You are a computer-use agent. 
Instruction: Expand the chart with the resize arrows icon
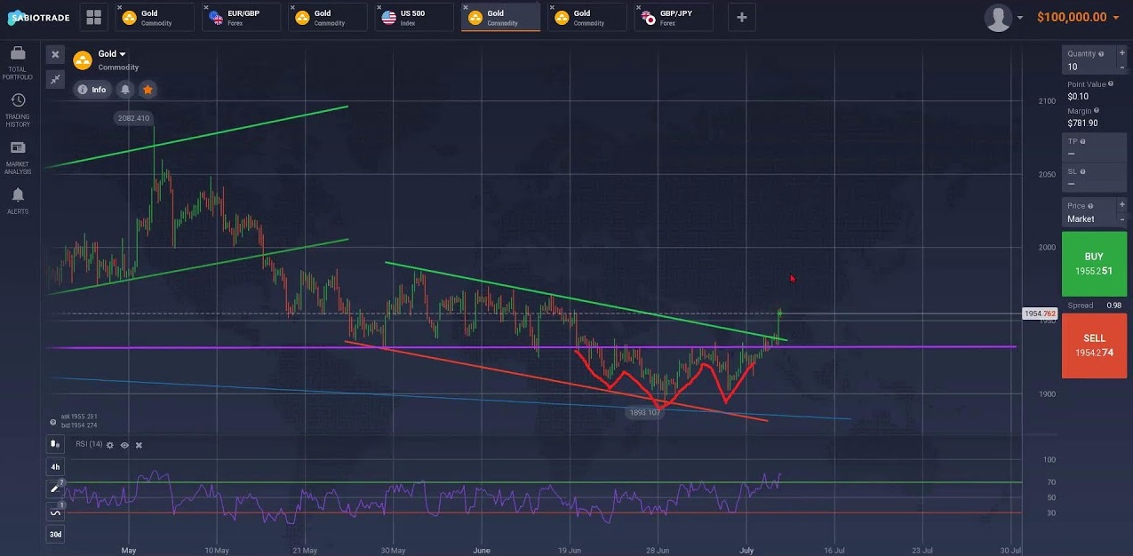[x=55, y=79]
